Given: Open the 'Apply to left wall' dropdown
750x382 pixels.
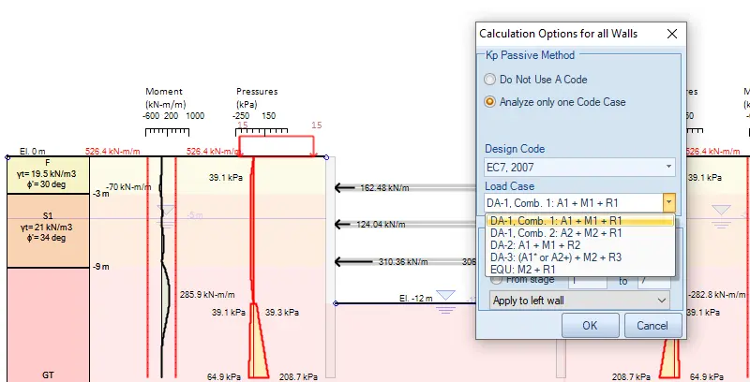Looking at the screenshot, I should (x=579, y=301).
